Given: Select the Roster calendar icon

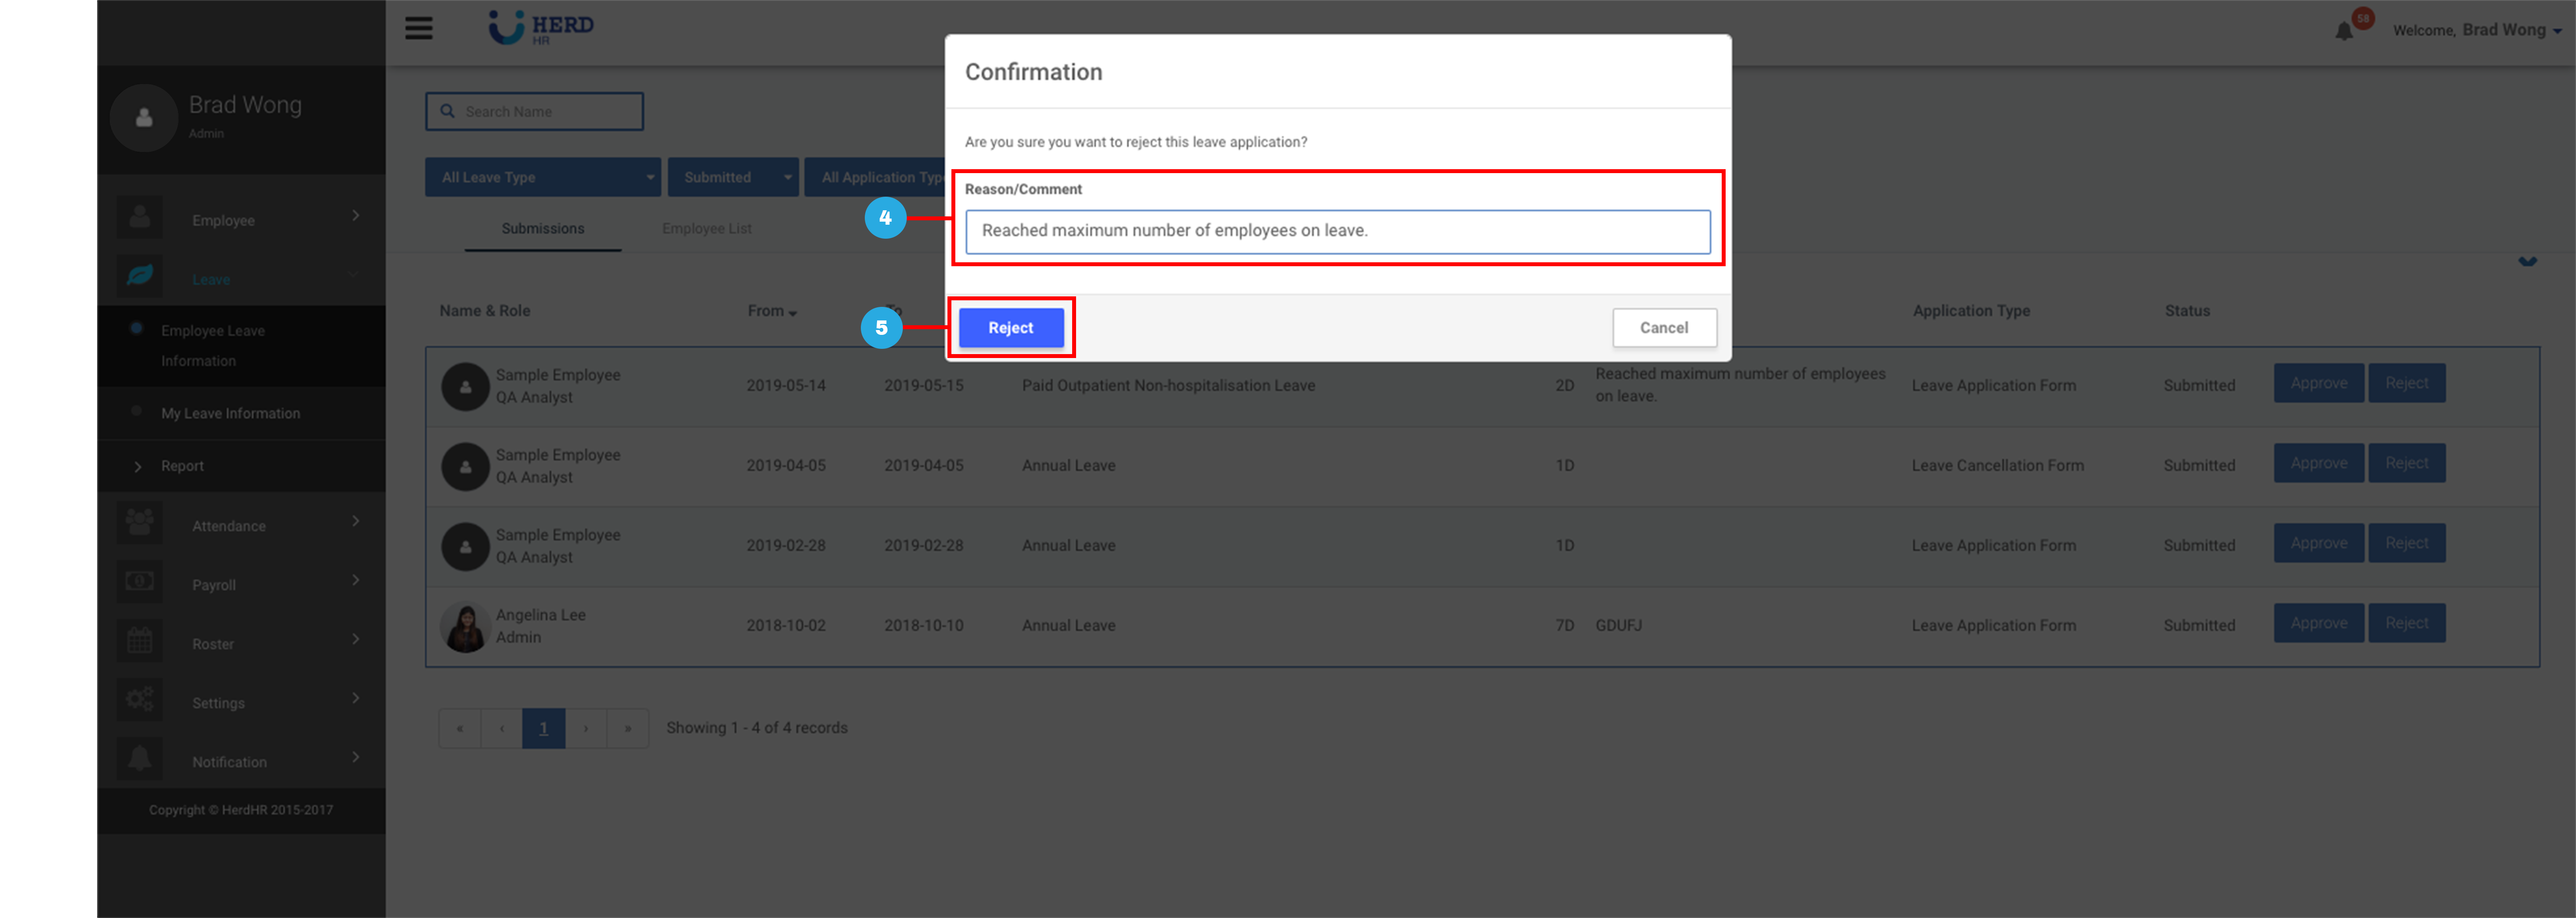Looking at the screenshot, I should pos(139,640).
